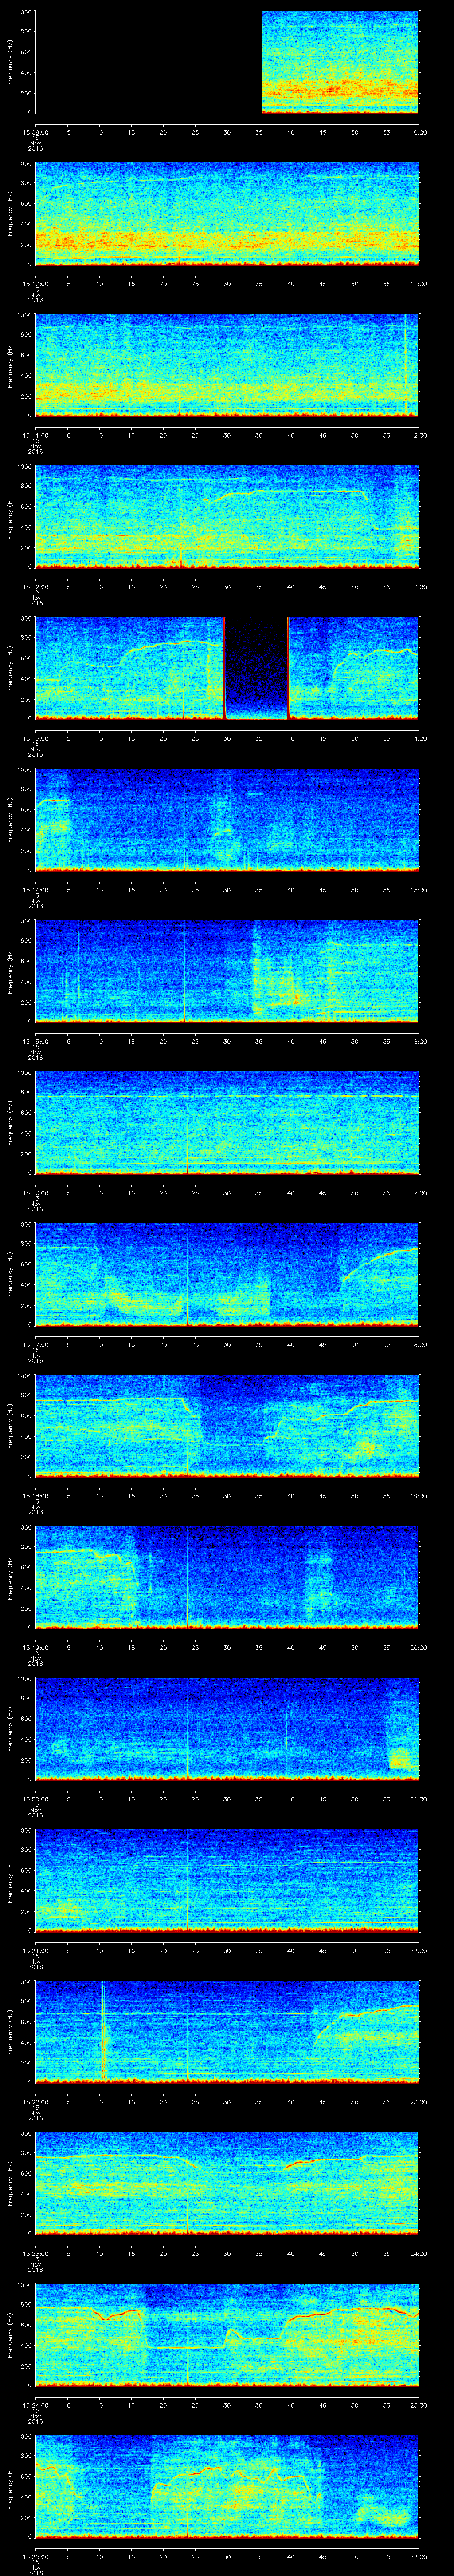Click the 15:17:00 start time label
This screenshot has height=2576, width=454.
[35, 1344]
